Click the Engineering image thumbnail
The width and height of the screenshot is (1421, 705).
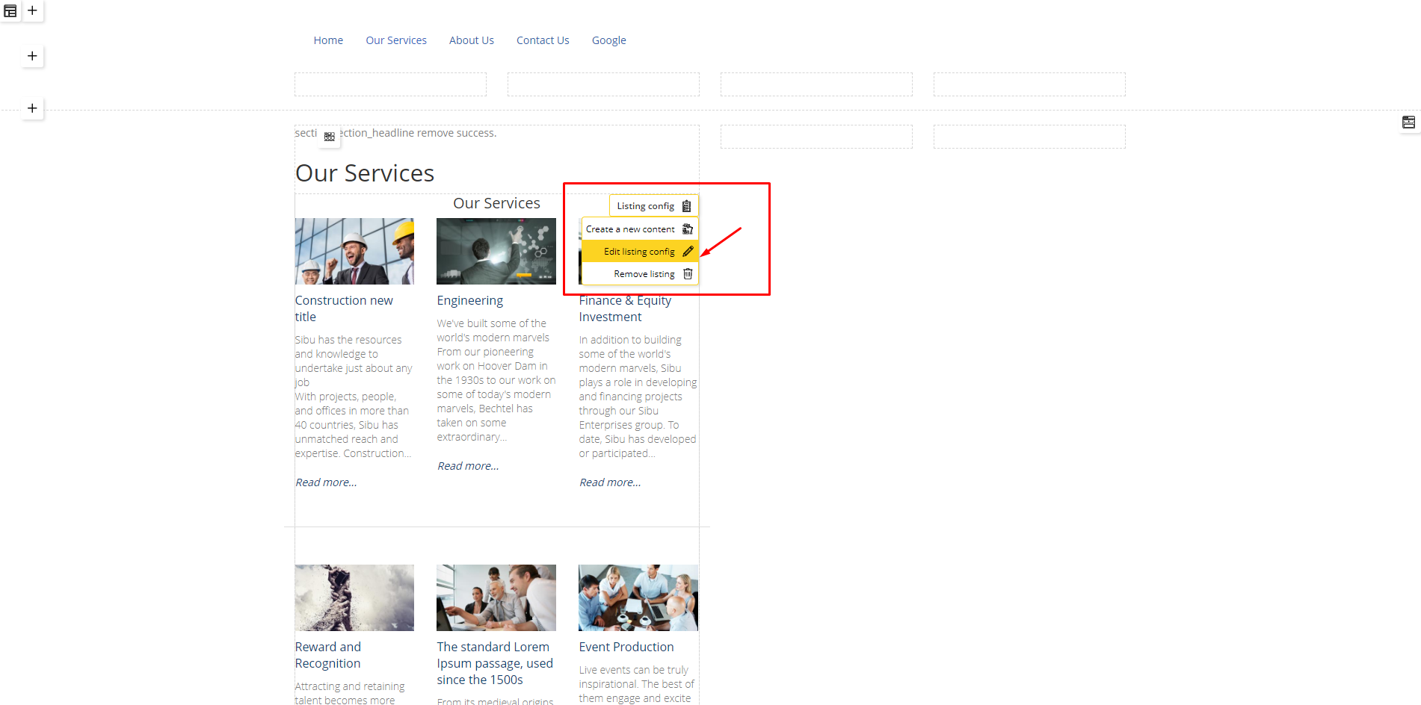coord(496,251)
